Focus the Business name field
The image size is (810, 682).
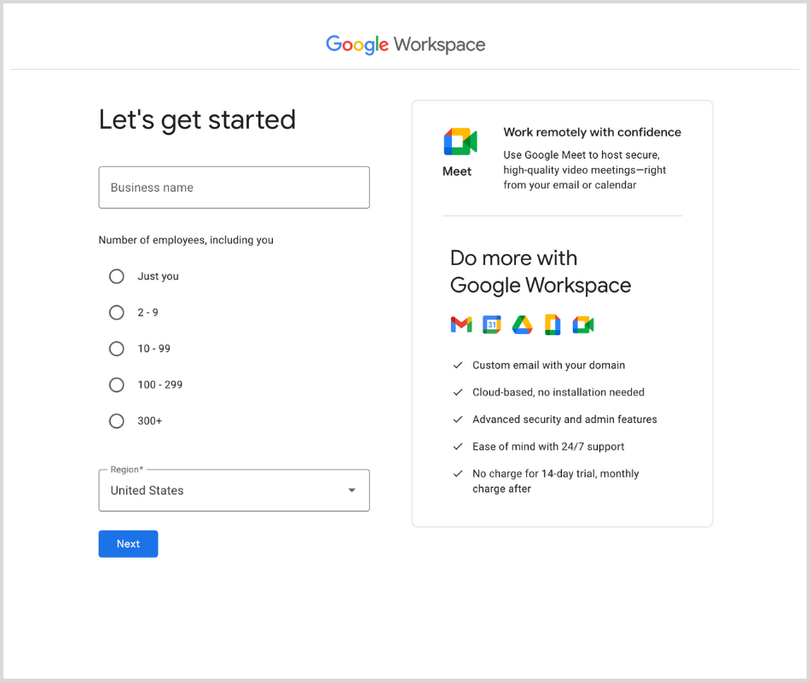point(234,188)
